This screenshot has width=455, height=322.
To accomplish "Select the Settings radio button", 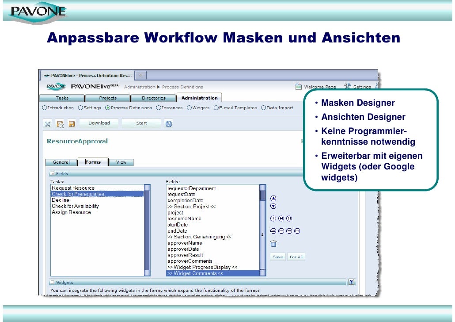I will pyautogui.click(x=80, y=108).
